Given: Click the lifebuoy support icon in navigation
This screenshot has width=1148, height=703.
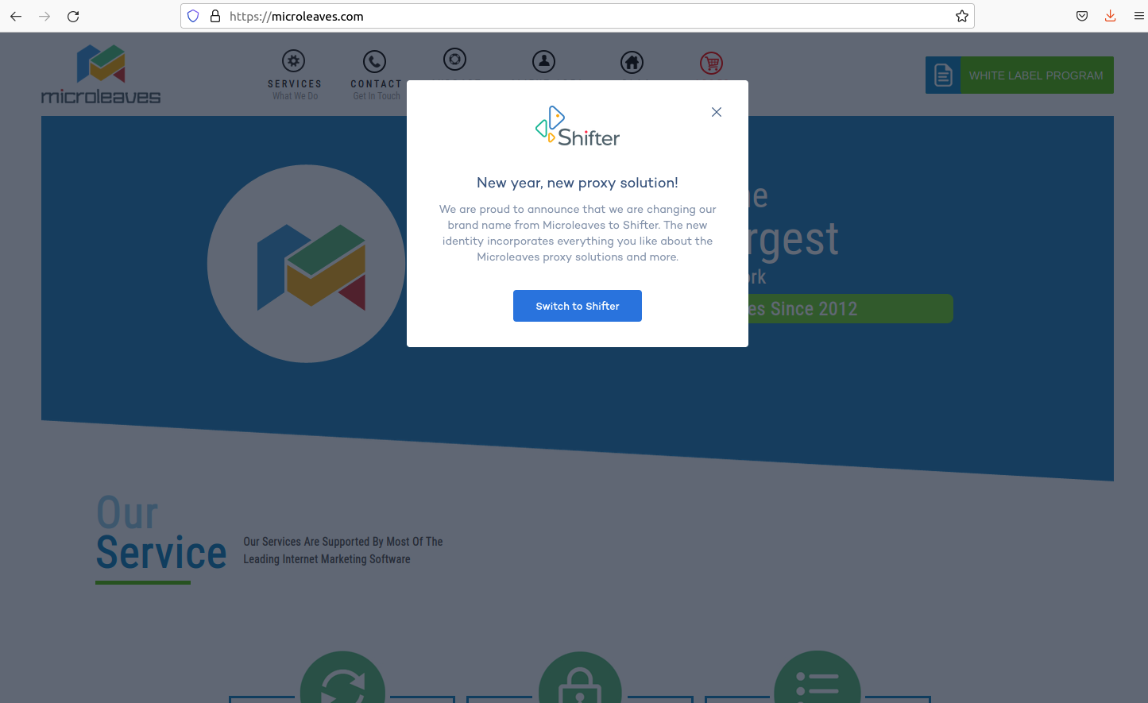Looking at the screenshot, I should click(x=454, y=60).
